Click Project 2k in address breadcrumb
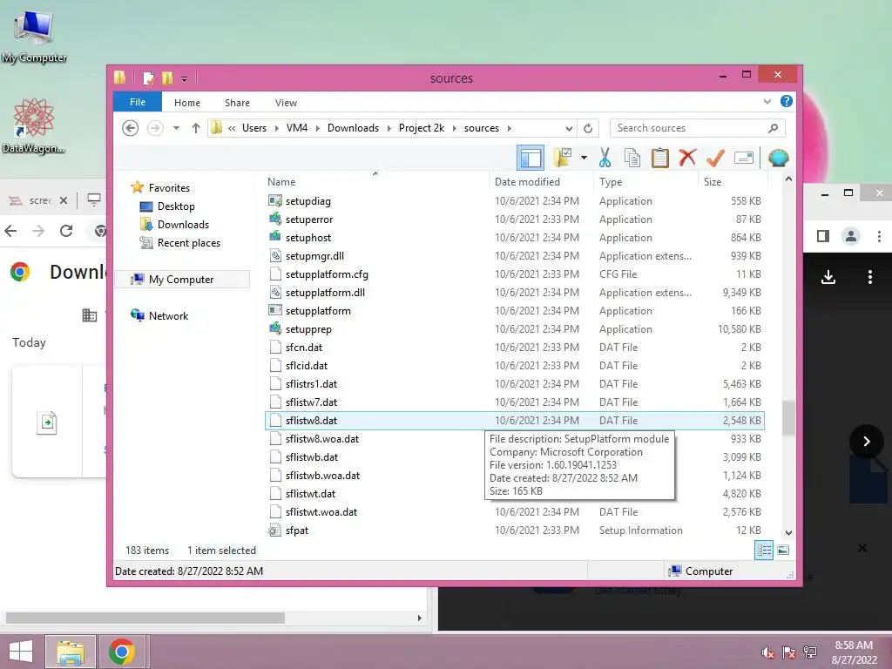Screen dimensions: 892x669 (x=422, y=128)
